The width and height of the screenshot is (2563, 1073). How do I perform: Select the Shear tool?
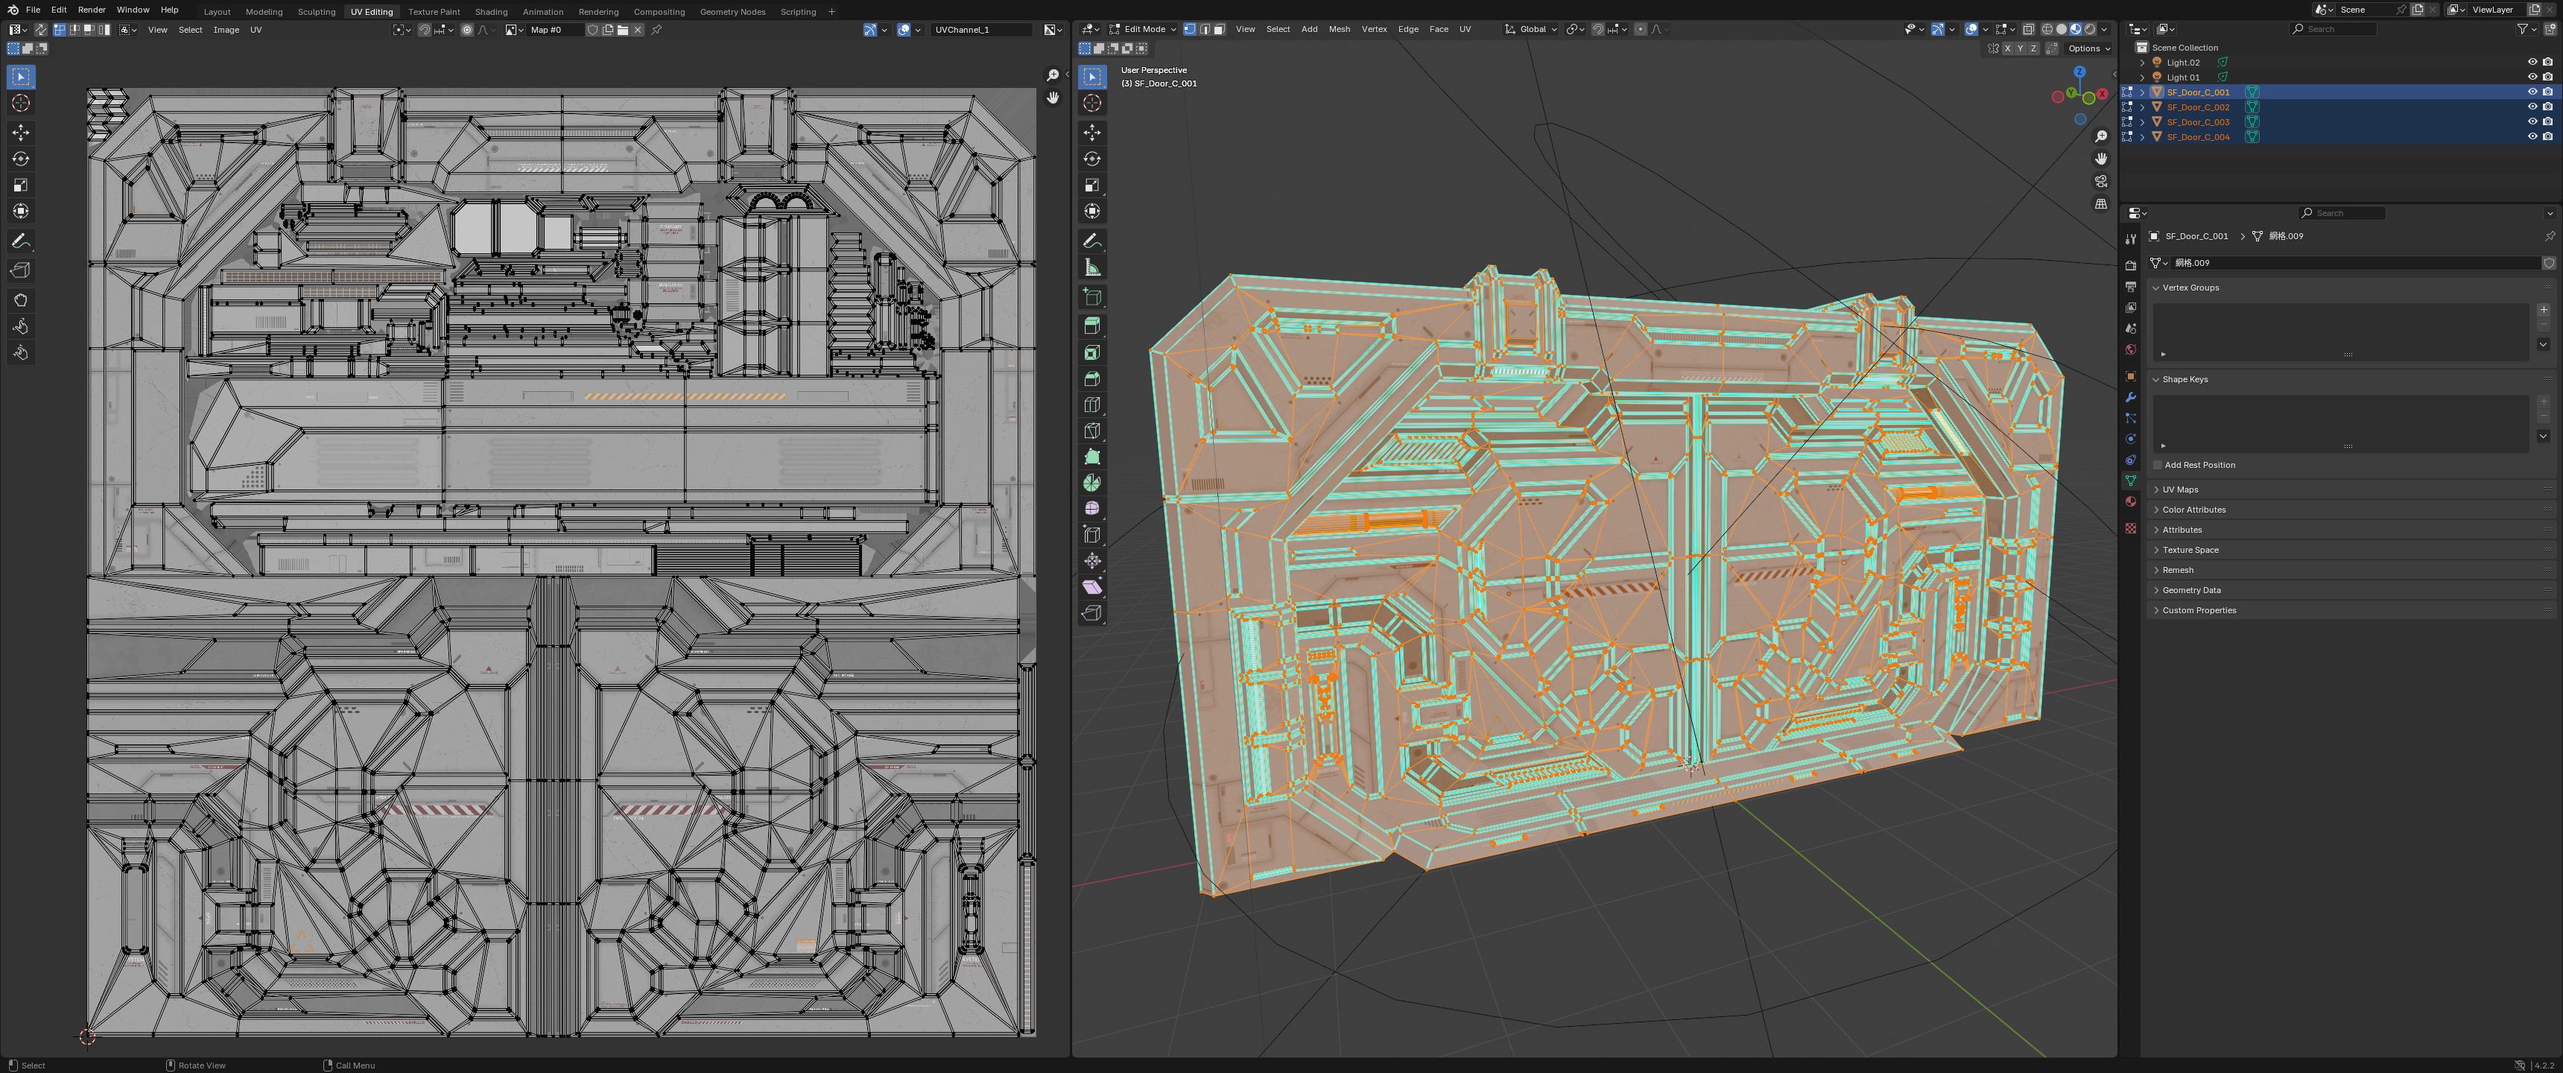coord(1092,587)
